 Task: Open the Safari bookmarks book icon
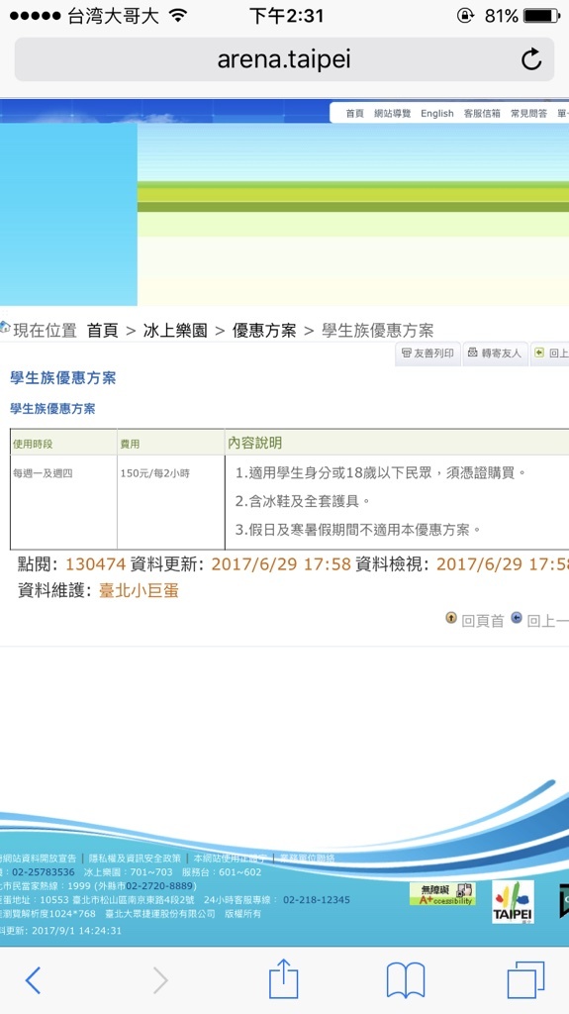(406, 980)
